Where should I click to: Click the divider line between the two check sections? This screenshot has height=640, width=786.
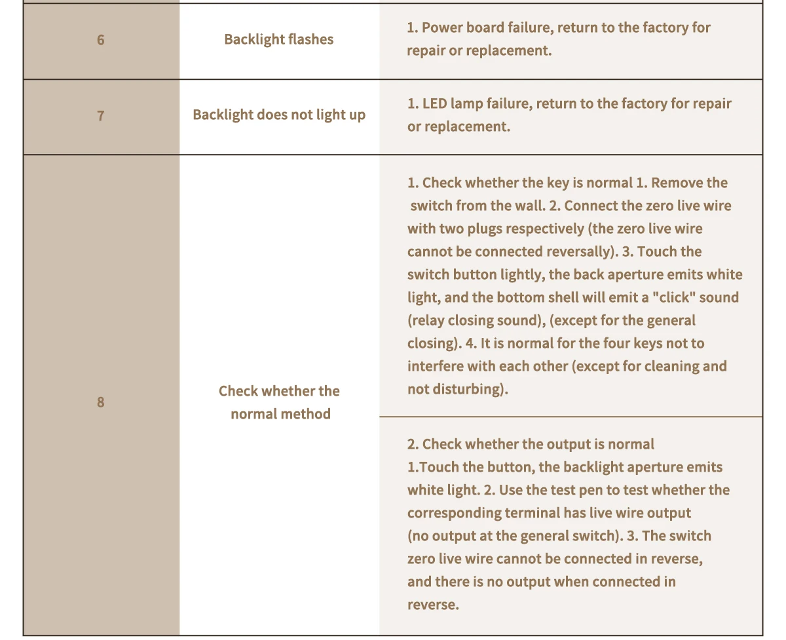point(570,417)
